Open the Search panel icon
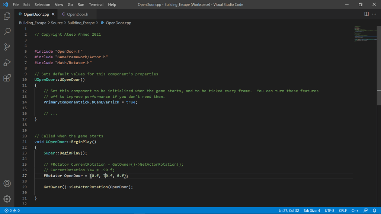 point(7,32)
